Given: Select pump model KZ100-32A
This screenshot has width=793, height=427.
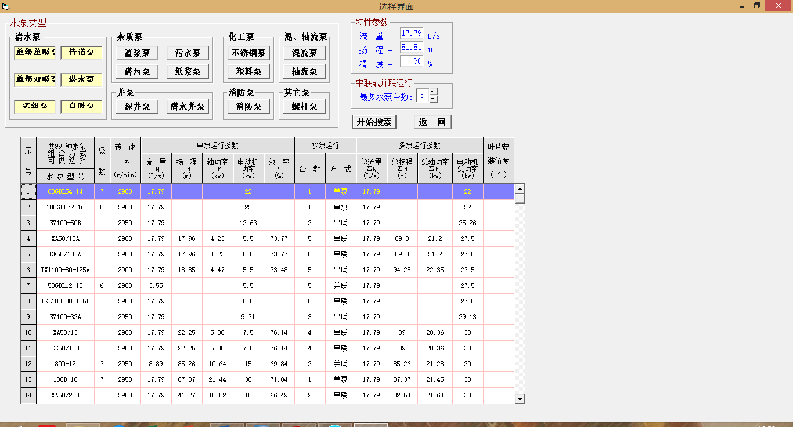Looking at the screenshot, I should 65,317.
